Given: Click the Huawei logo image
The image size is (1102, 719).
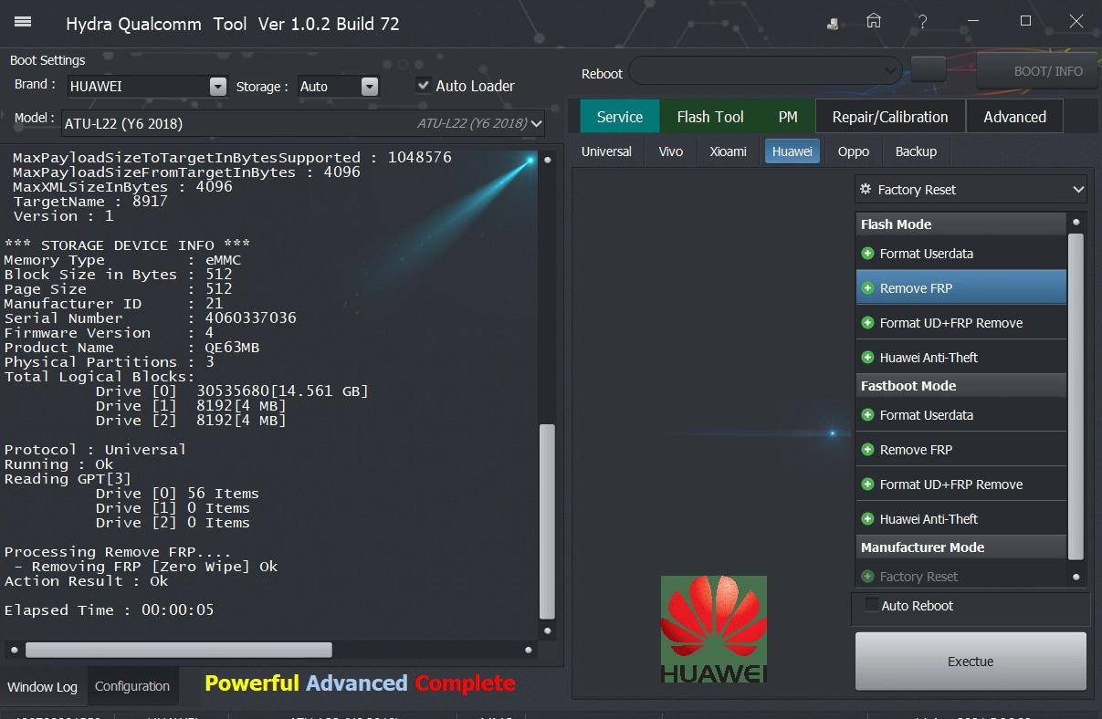Looking at the screenshot, I should tap(714, 630).
